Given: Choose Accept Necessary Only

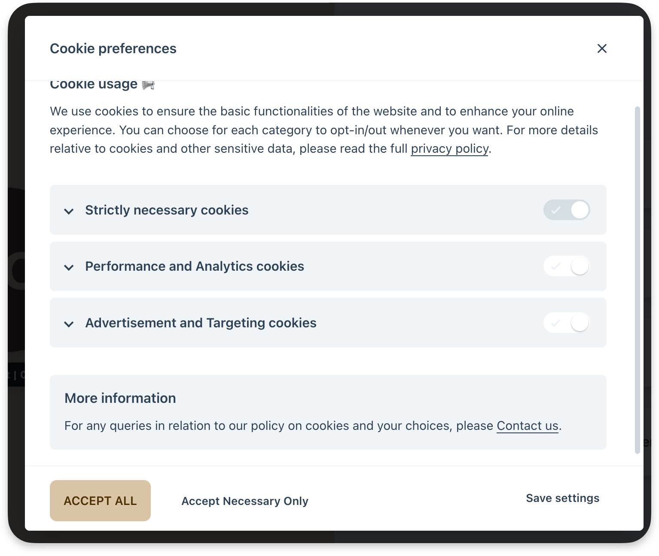Looking at the screenshot, I should [245, 501].
